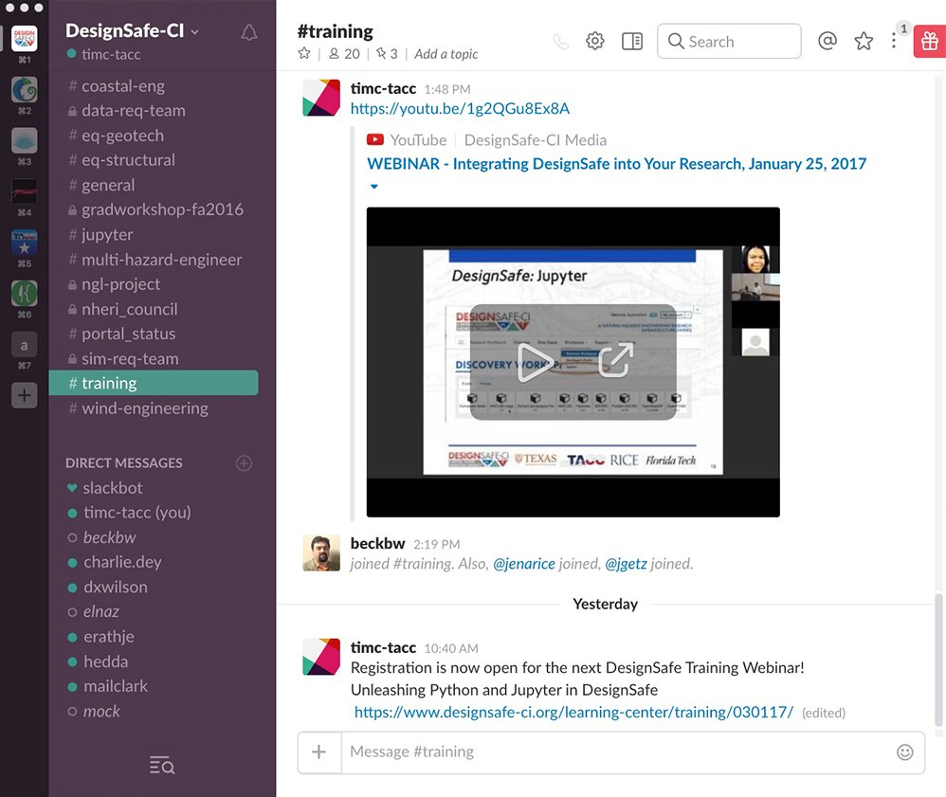Switch to the TACC star workspace

(24, 243)
